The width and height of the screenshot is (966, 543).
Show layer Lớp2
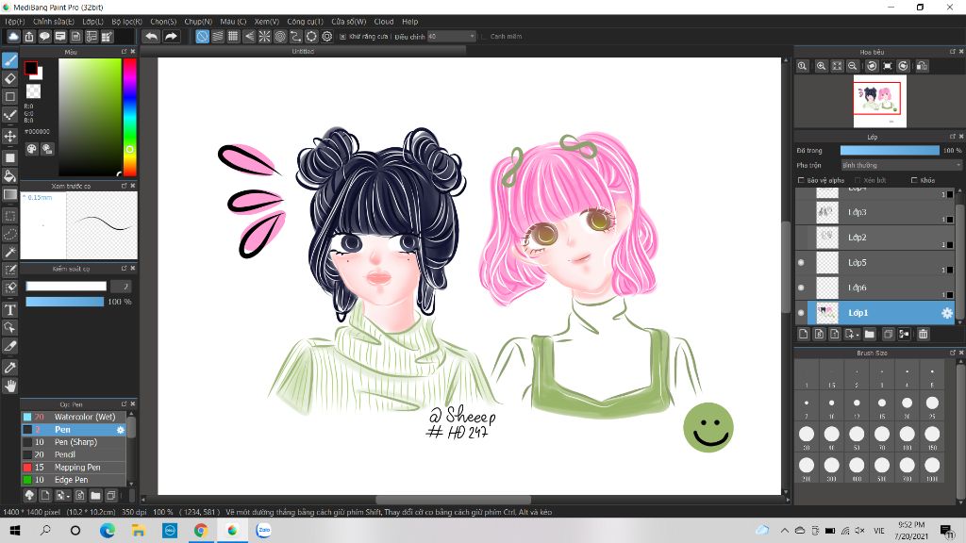(x=801, y=238)
